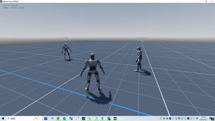This screenshot has width=215, height=121.
Task: Select the center robot character
Action: pyautogui.click(x=93, y=72)
